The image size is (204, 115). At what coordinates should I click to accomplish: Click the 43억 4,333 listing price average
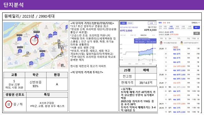pyautogui.click(x=150, y=30)
